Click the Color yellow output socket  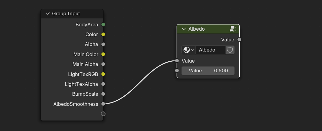pos(103,34)
